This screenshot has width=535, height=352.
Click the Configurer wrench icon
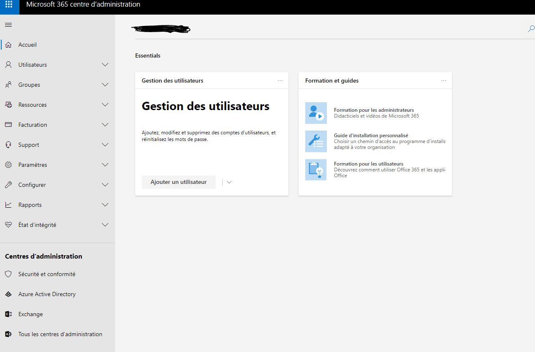coord(8,185)
